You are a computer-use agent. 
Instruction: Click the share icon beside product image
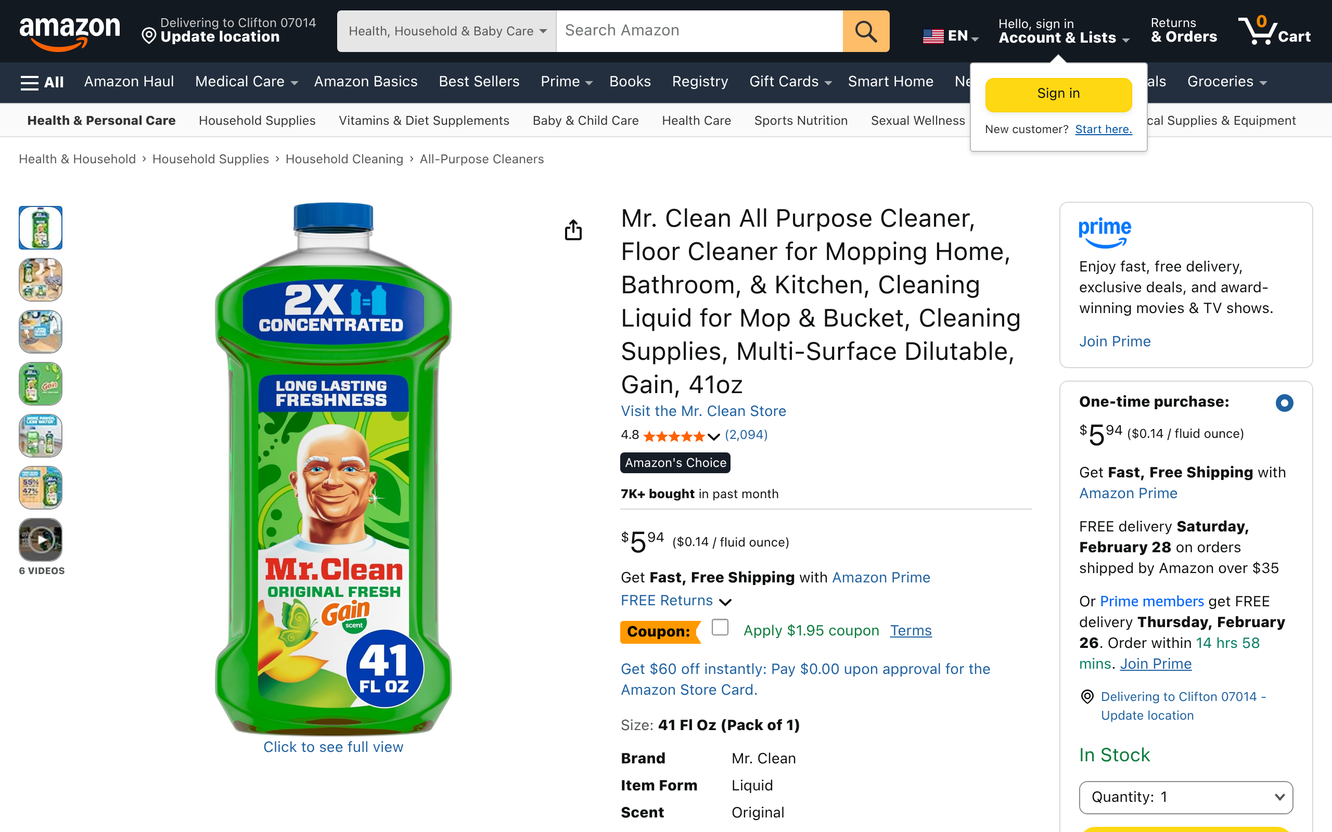573,230
